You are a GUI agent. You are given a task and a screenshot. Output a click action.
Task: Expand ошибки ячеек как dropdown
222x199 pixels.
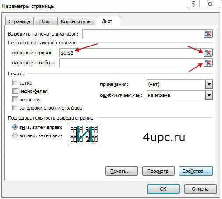[x=209, y=95]
